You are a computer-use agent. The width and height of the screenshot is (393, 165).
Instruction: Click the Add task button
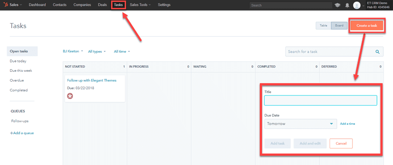pyautogui.click(x=277, y=144)
